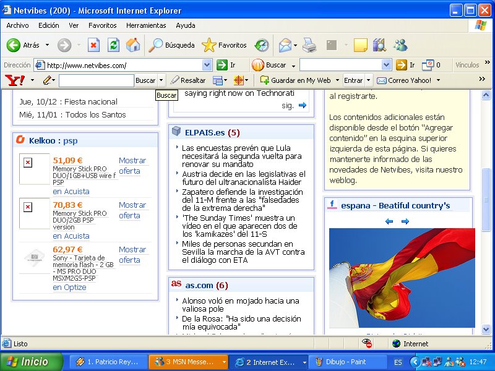
Task: Open the MSN Messenger taskbar group
Action: [188, 362]
